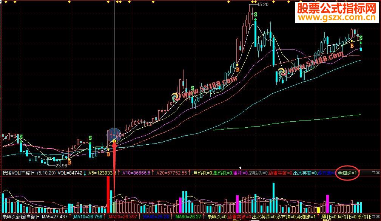Close the 老鸭头新版 bottom pane
The width and height of the screenshot is (381, 221).
[378, 216]
